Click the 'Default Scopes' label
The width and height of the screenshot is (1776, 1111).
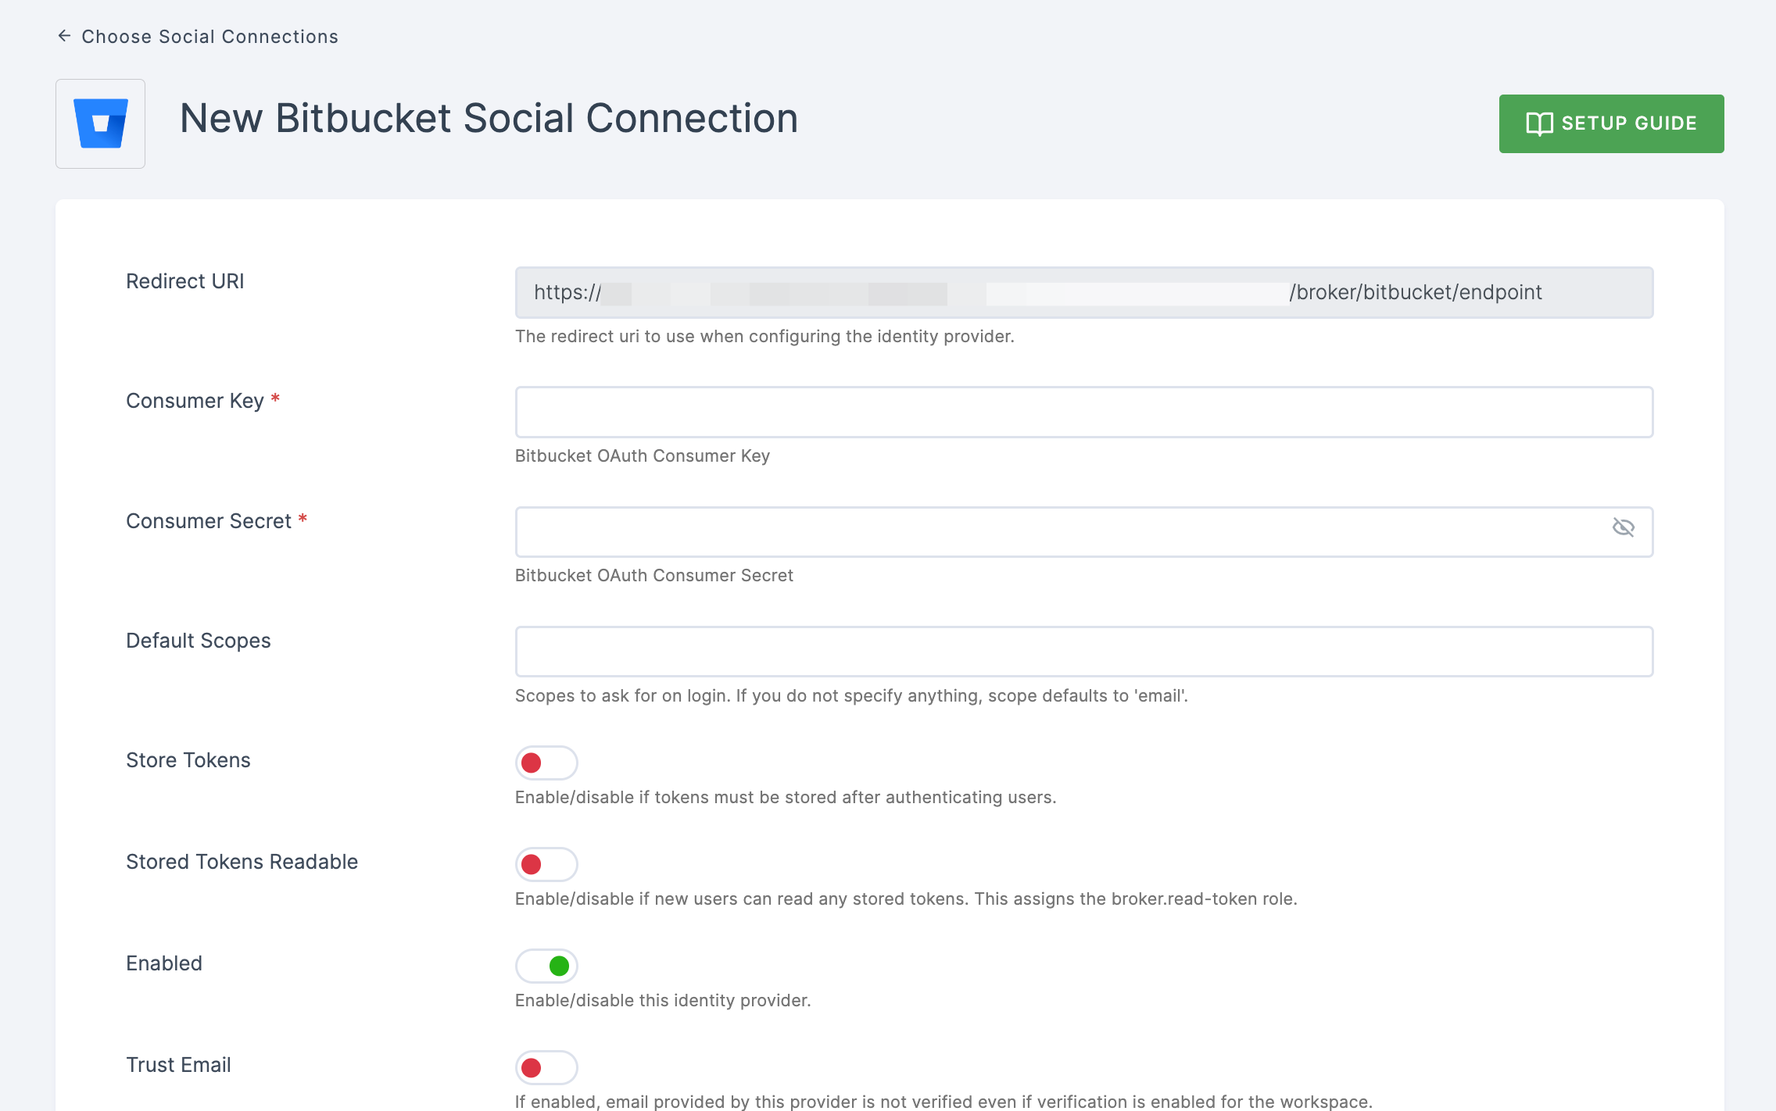coord(198,641)
